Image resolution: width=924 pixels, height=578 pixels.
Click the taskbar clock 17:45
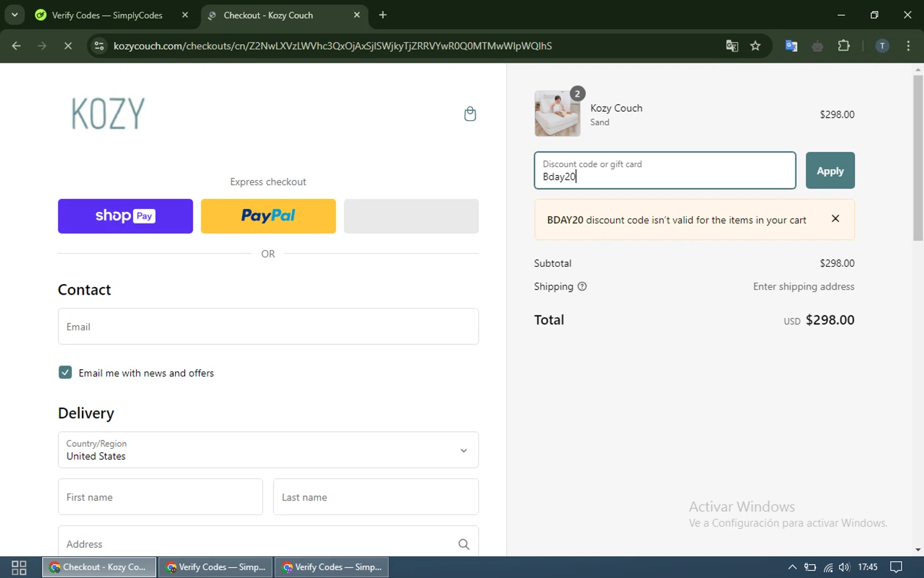pyautogui.click(x=867, y=567)
